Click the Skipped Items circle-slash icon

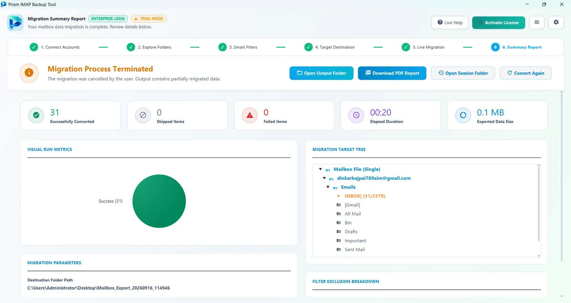tap(143, 115)
